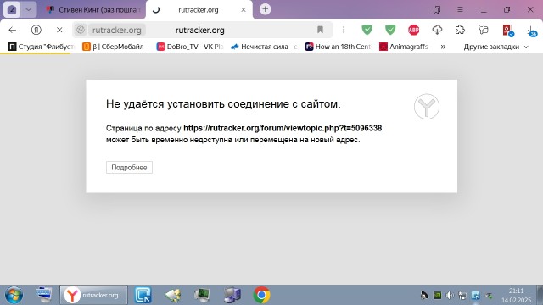Expand the tab list dropdown arrow
The width and height of the screenshot is (543, 305).
(29, 9)
